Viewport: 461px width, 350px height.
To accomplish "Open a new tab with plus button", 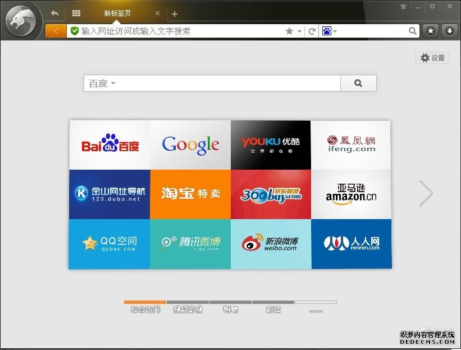I will [x=174, y=14].
